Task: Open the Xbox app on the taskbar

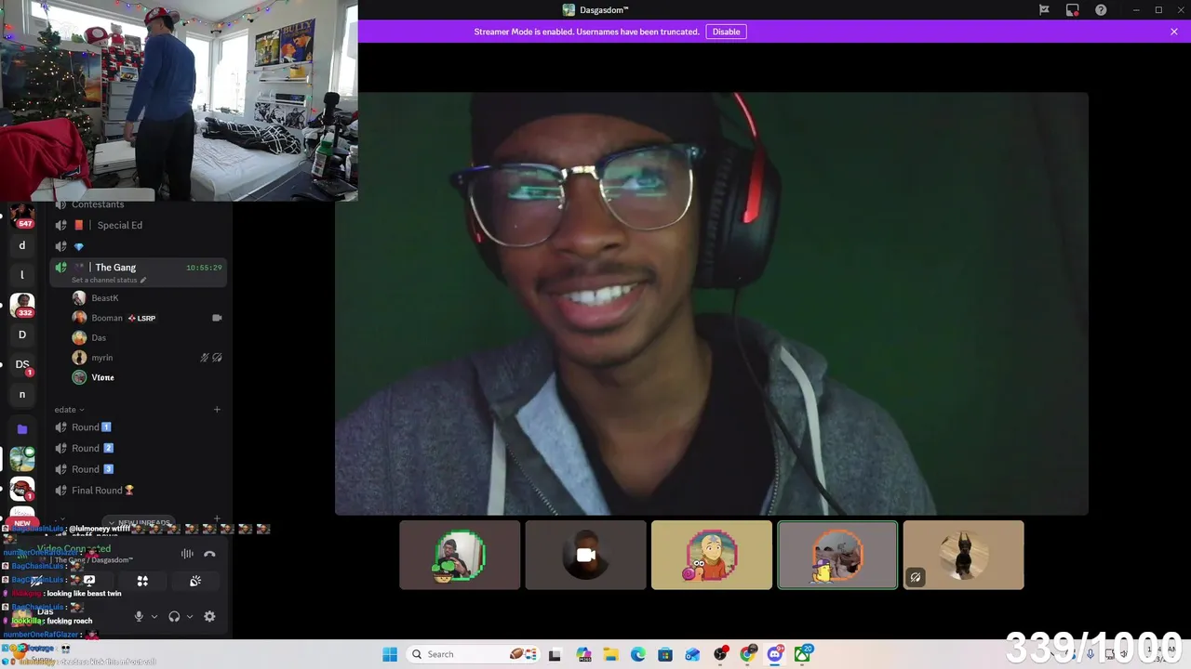Action: pyautogui.click(x=802, y=654)
